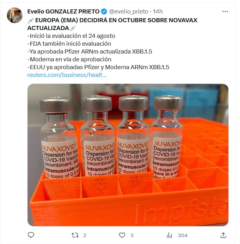Follow the reuters.com/business/healt… link

point(67,75)
